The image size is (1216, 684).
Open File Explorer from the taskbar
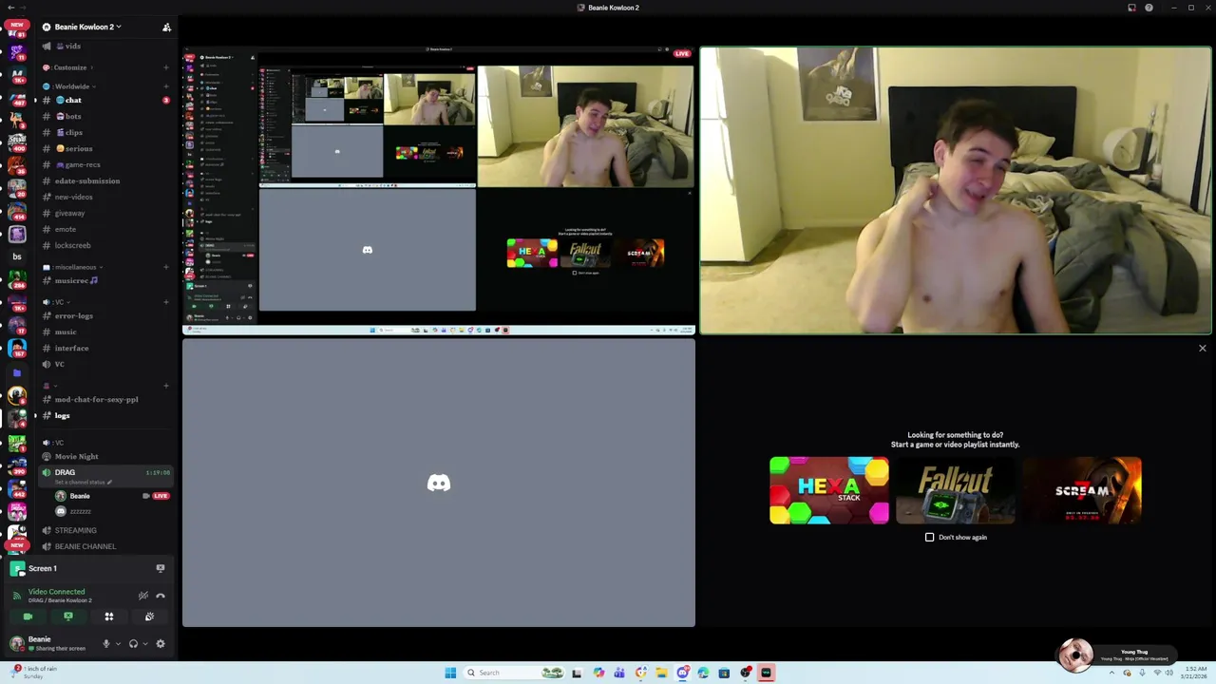(x=661, y=673)
